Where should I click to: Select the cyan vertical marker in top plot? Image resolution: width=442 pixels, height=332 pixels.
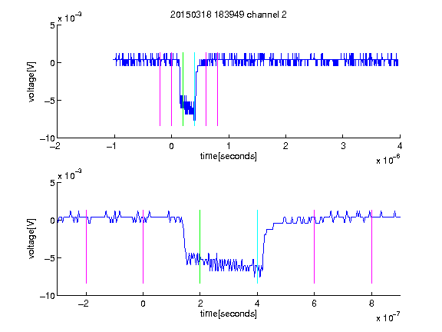tap(194, 89)
